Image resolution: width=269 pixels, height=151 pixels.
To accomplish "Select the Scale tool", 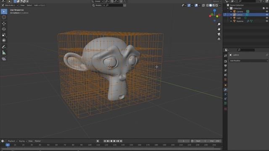I will (x=4, y=35).
